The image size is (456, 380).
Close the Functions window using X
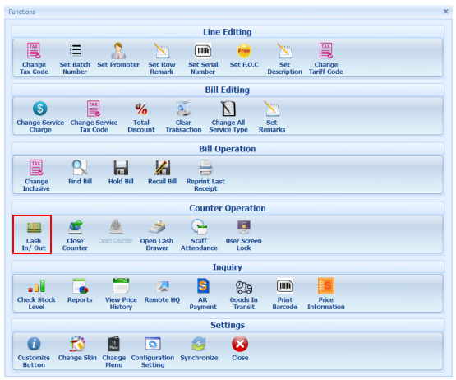(445, 12)
